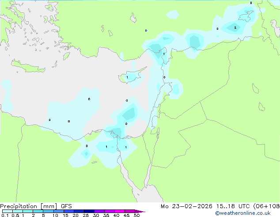Click the '0.5' legend scale label
The image size is (280, 217).
[x=15, y=215]
